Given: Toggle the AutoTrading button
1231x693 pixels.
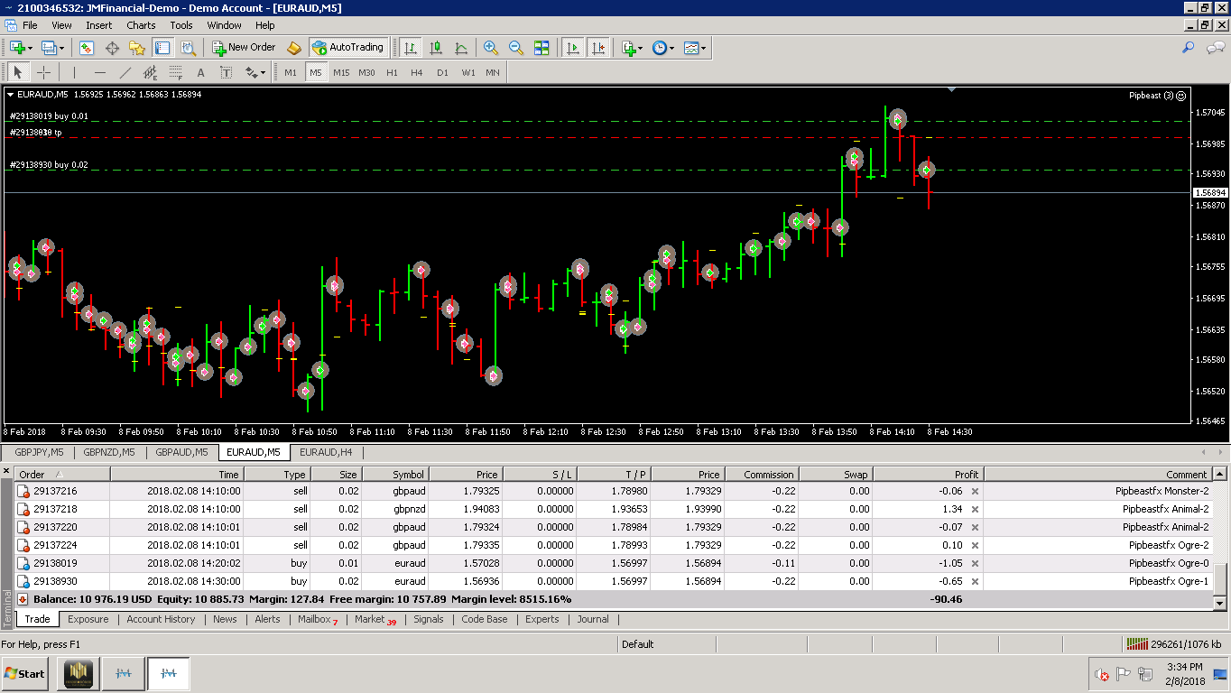Looking at the screenshot, I should (347, 47).
